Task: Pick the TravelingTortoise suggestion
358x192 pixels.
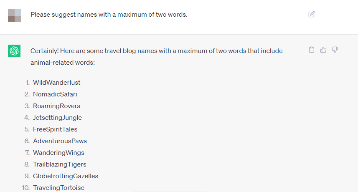Action: point(58,188)
